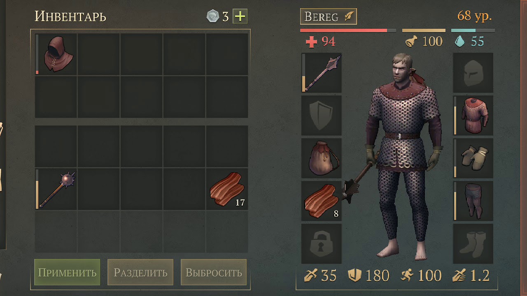Select the equipped gloves slot
Viewport: 527px width, 296px height.
coord(473,158)
